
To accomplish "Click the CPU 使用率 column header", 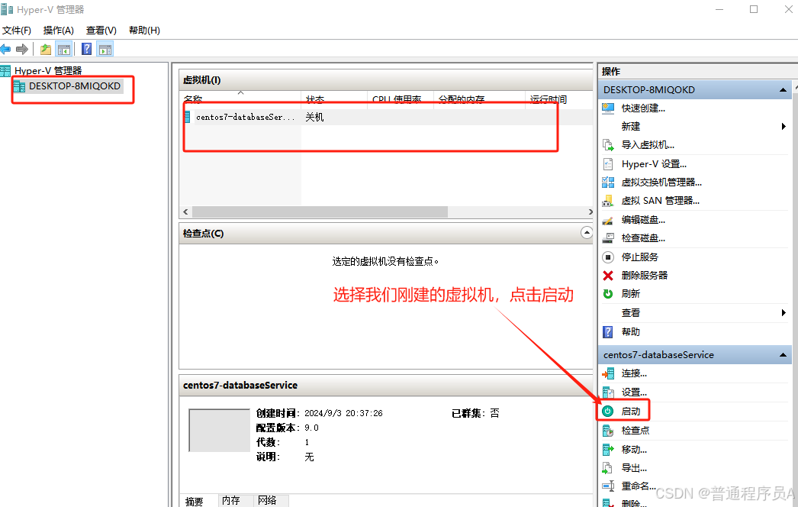I will pos(400,98).
